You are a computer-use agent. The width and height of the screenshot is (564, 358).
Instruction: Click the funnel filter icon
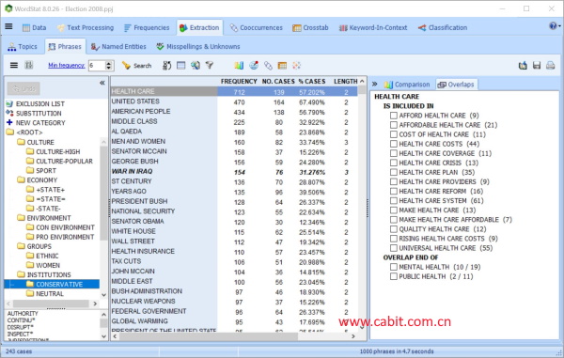click(210, 66)
